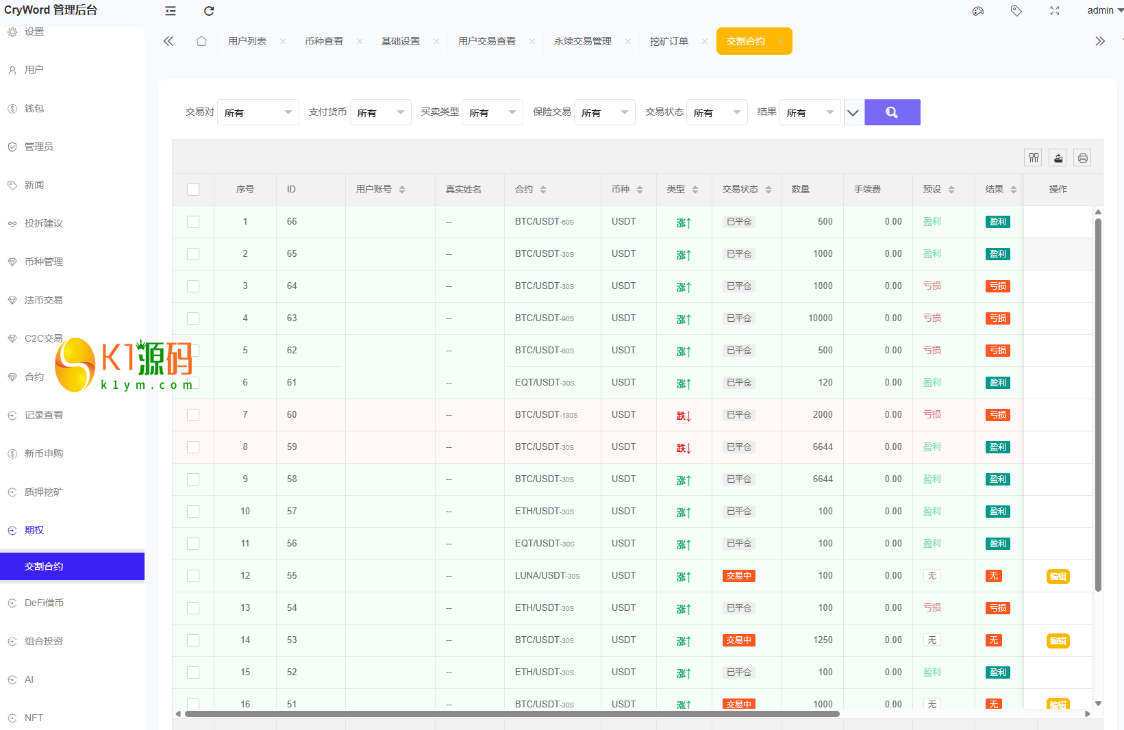Tick the checkbox for ID 57 row
Image resolution: width=1124 pixels, height=730 pixels.
click(x=193, y=512)
